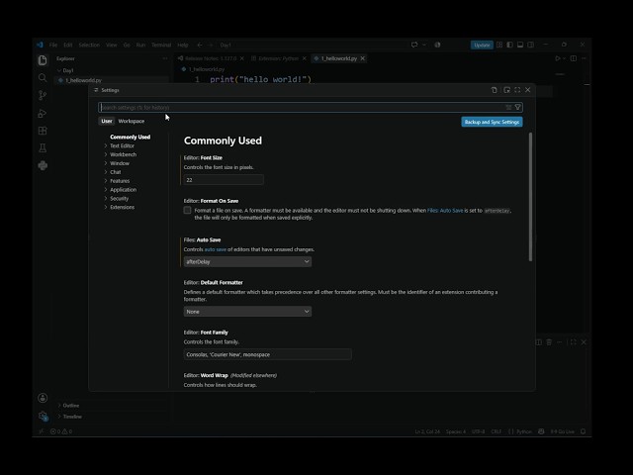
Task: Expand the Timeline section in Explorer
Action: (x=72, y=417)
